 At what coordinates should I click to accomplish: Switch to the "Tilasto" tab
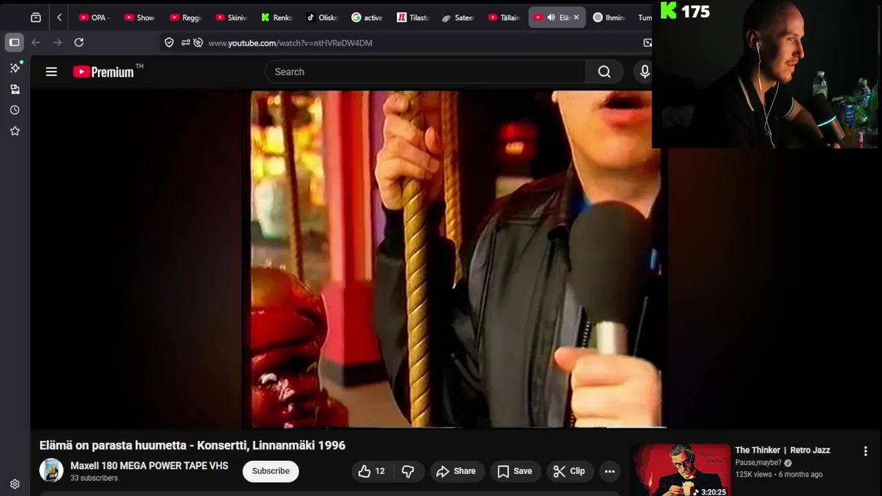coord(412,17)
